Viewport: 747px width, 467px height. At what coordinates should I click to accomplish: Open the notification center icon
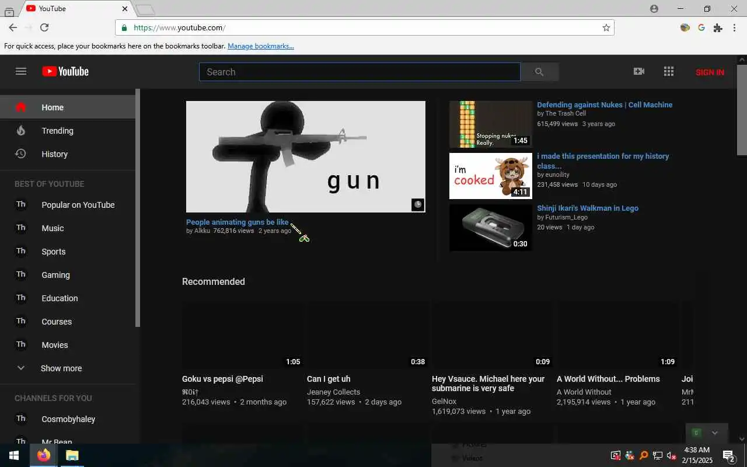coord(729,455)
